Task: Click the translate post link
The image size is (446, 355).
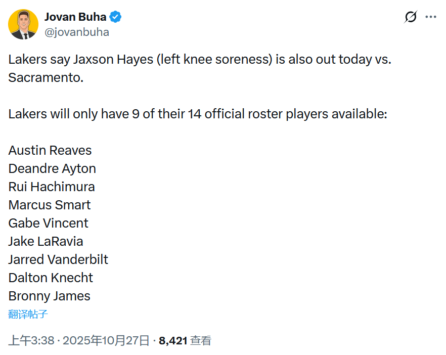Action: tap(28, 314)
